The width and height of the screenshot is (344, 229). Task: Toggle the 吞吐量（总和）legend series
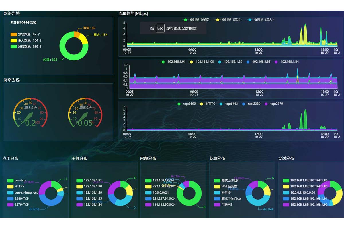(196, 20)
